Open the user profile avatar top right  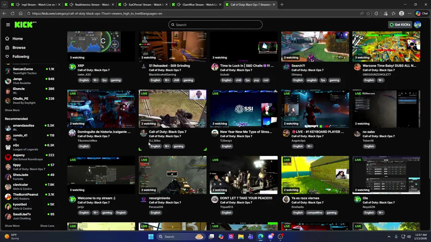coord(418,25)
